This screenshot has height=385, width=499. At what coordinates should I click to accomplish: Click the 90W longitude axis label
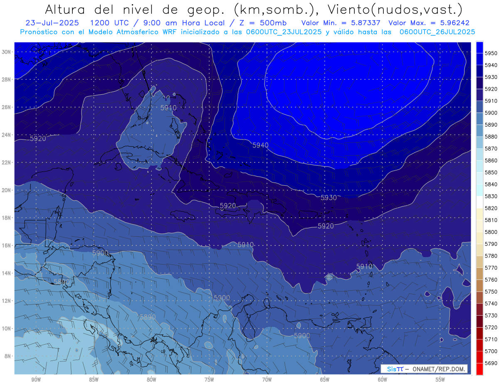coord(36,380)
